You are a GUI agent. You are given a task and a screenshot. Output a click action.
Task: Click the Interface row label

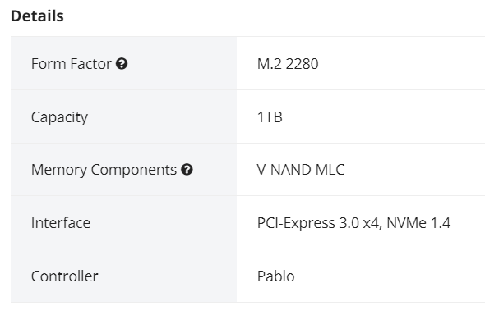[x=61, y=223]
